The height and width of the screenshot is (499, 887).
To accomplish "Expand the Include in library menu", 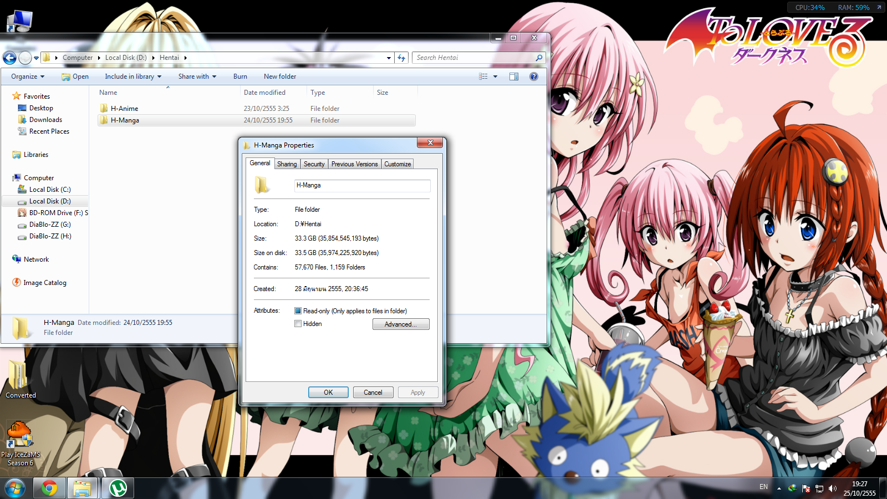I will (x=133, y=77).
